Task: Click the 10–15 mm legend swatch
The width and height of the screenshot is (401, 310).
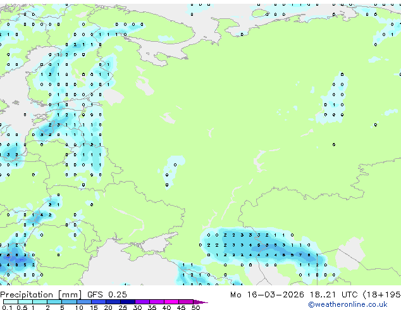Action: pyautogui.click(x=84, y=302)
